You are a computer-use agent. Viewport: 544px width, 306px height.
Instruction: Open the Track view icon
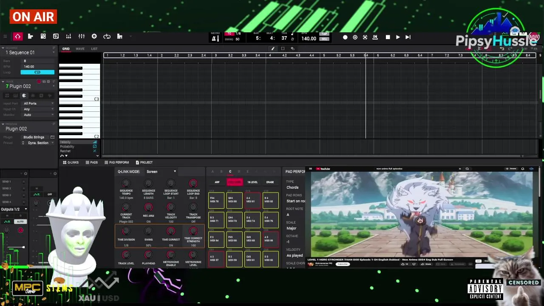click(x=30, y=37)
